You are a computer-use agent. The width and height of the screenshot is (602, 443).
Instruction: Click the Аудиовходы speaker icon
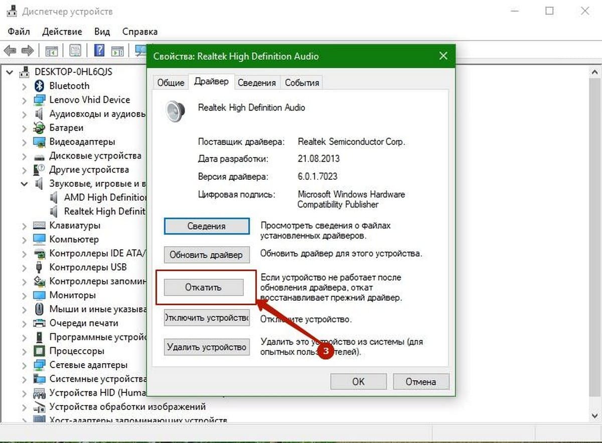tap(39, 114)
